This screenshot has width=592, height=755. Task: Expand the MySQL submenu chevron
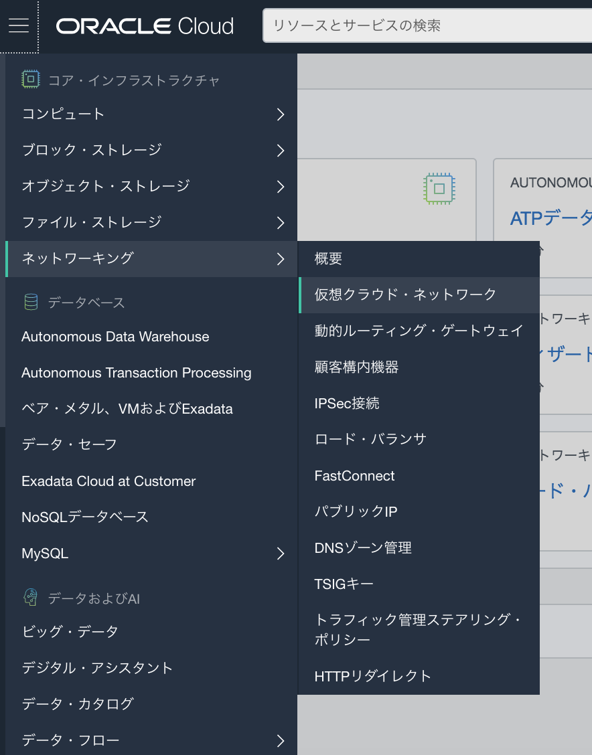[x=281, y=554]
